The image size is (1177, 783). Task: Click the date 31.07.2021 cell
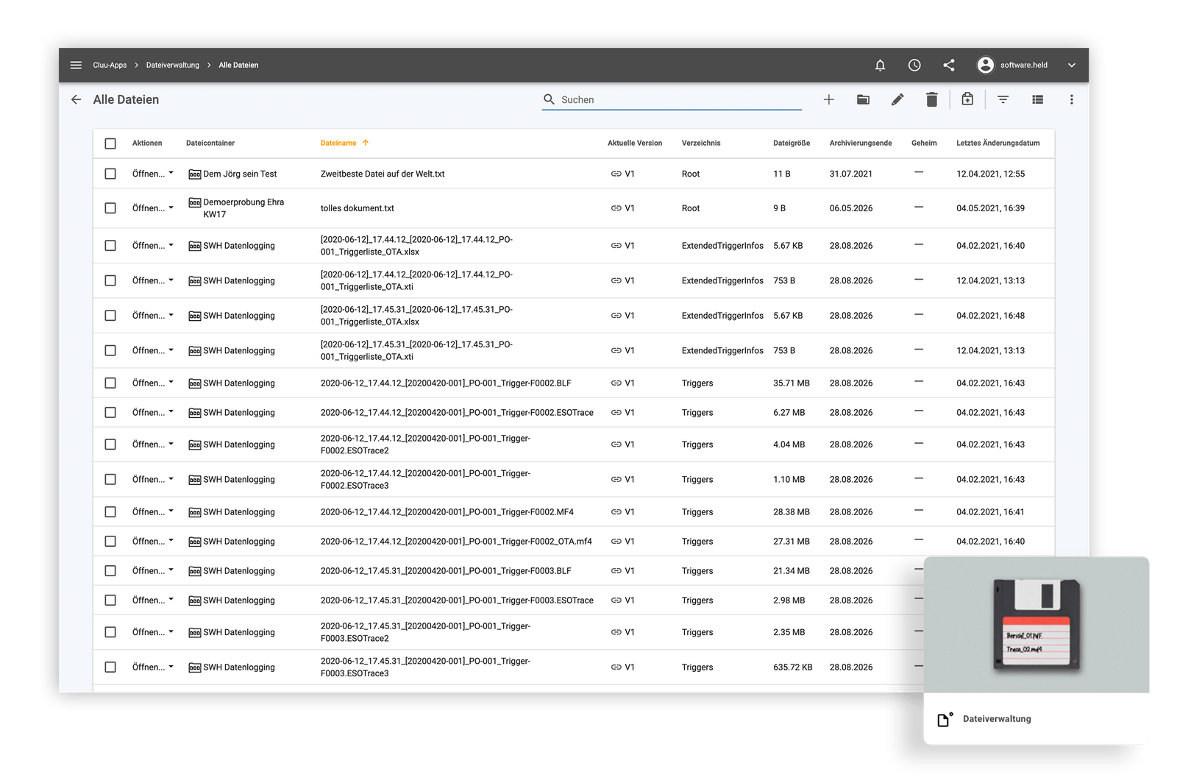coord(850,174)
